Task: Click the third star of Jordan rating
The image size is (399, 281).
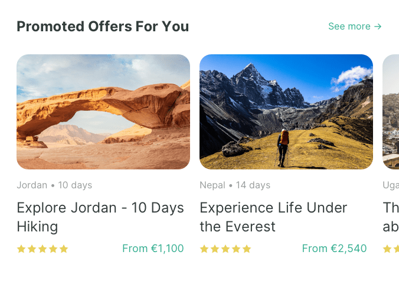Action: 42,249
